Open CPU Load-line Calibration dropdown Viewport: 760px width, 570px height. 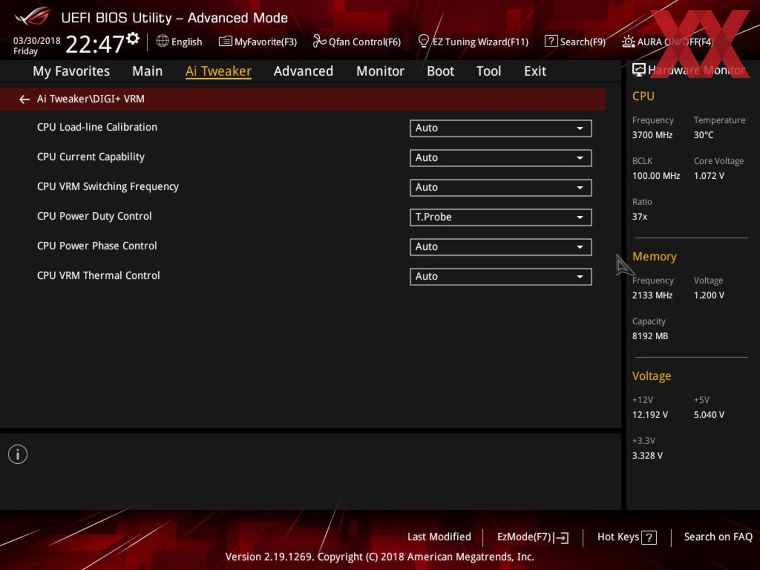tap(501, 128)
